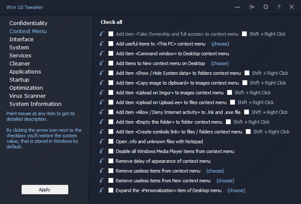
Task: Open settings via the gear icon
Action: tap(266, 7)
